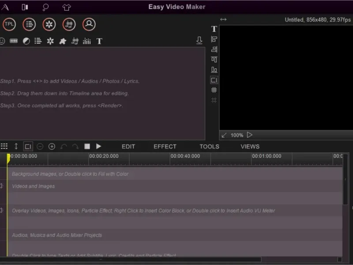Click the circled list icon

coord(29,24)
